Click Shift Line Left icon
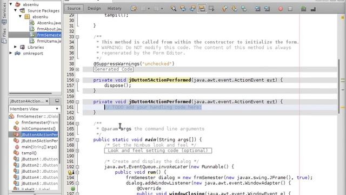This screenshot has height=195, width=346. click(257, 9)
